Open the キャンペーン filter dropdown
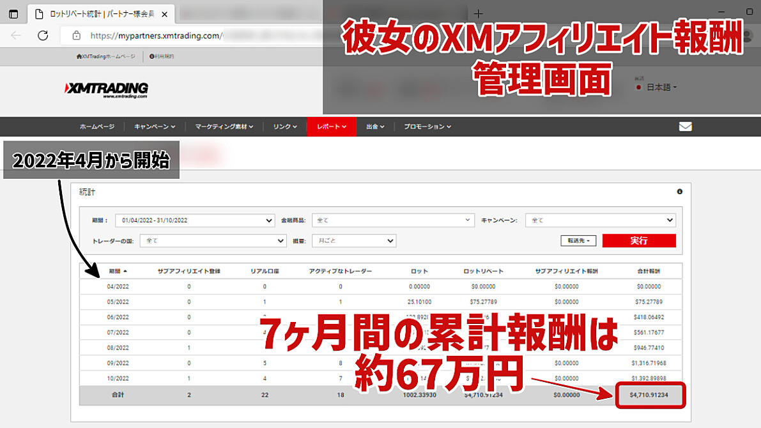 coord(601,220)
